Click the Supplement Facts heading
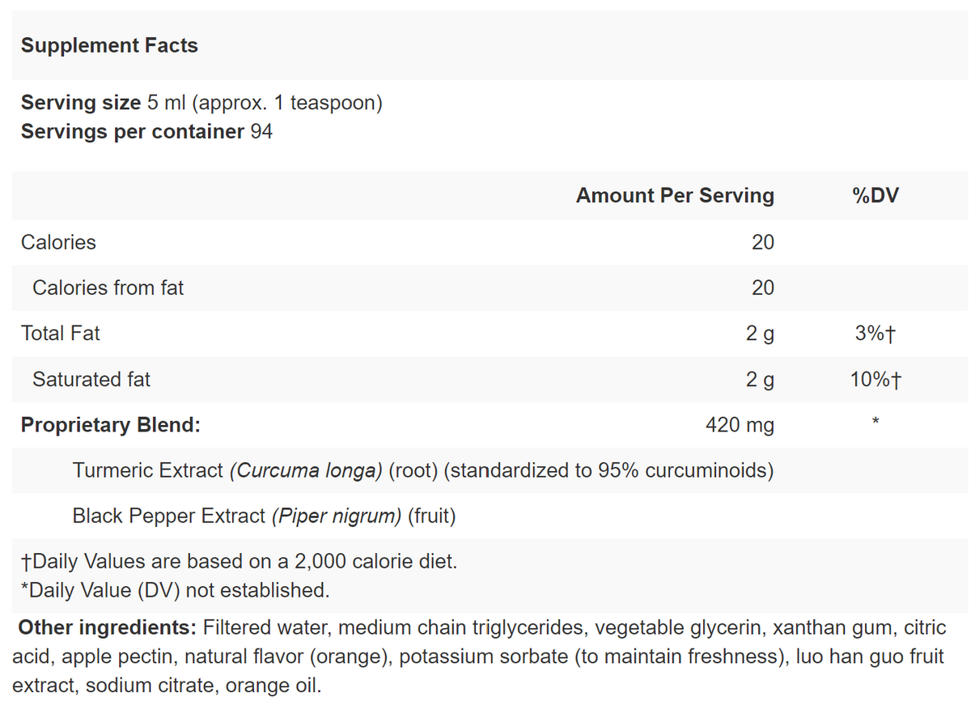Image resolution: width=971 pixels, height=706 pixels. click(x=109, y=45)
